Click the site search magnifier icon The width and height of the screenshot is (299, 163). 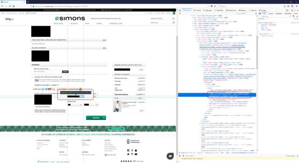pos(173,23)
